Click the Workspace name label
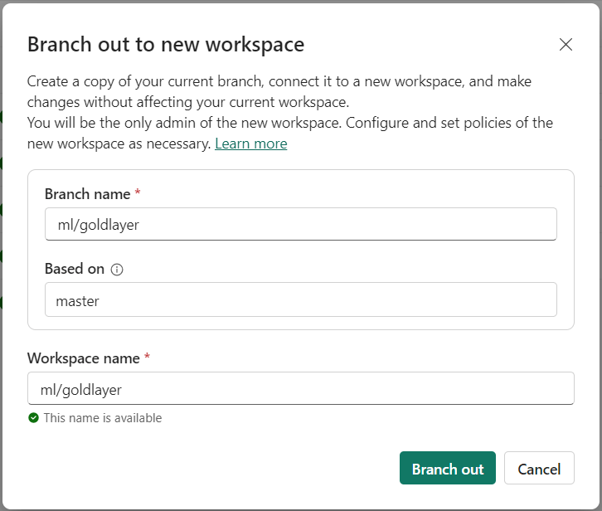 pos(83,358)
